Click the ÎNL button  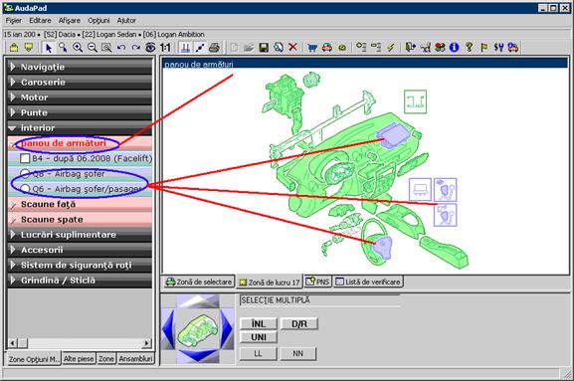pyautogui.click(x=259, y=324)
